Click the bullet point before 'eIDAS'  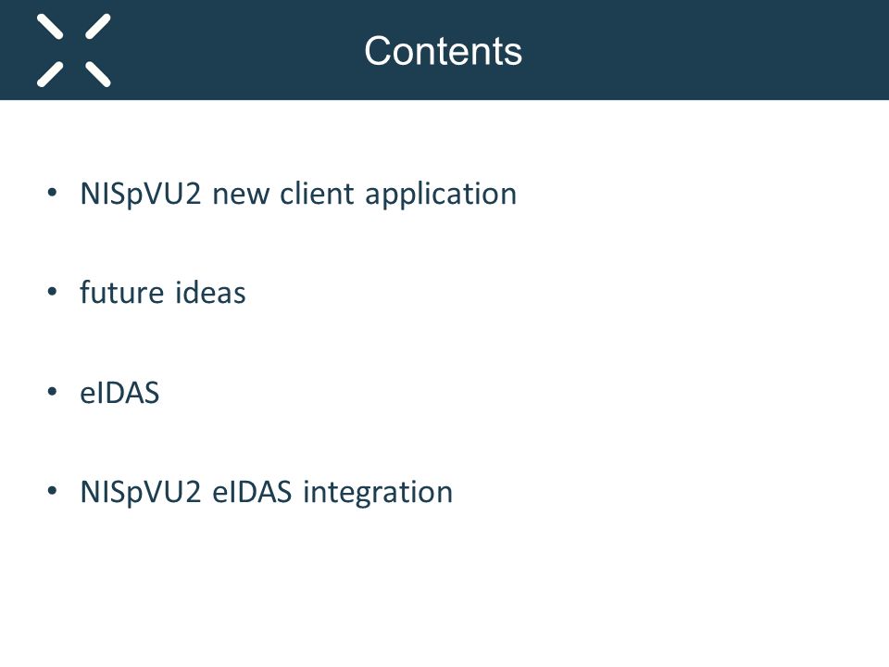pos(52,391)
